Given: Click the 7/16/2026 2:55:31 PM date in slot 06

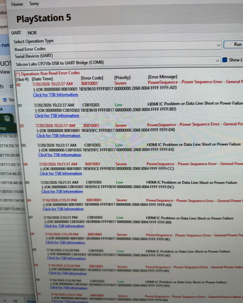Looking at the screenshot, I should (59, 200).
